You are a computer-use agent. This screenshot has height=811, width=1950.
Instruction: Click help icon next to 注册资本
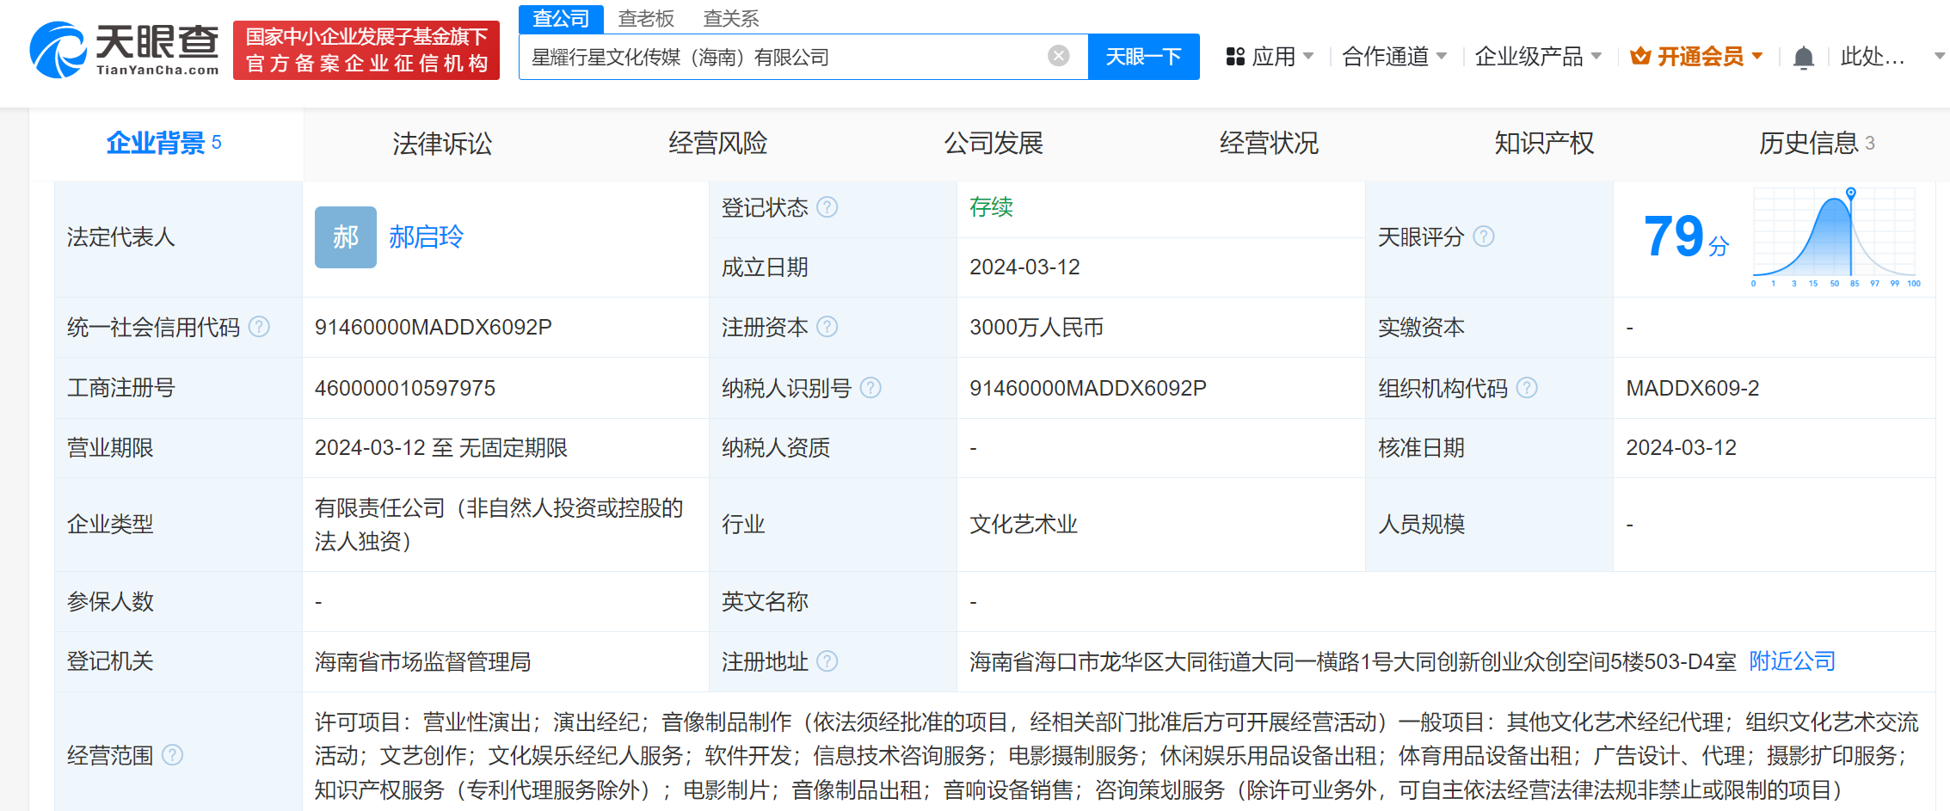(827, 327)
